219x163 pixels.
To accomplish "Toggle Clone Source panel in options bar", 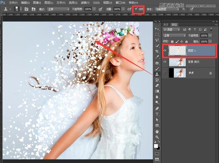I will (x=34, y=9).
